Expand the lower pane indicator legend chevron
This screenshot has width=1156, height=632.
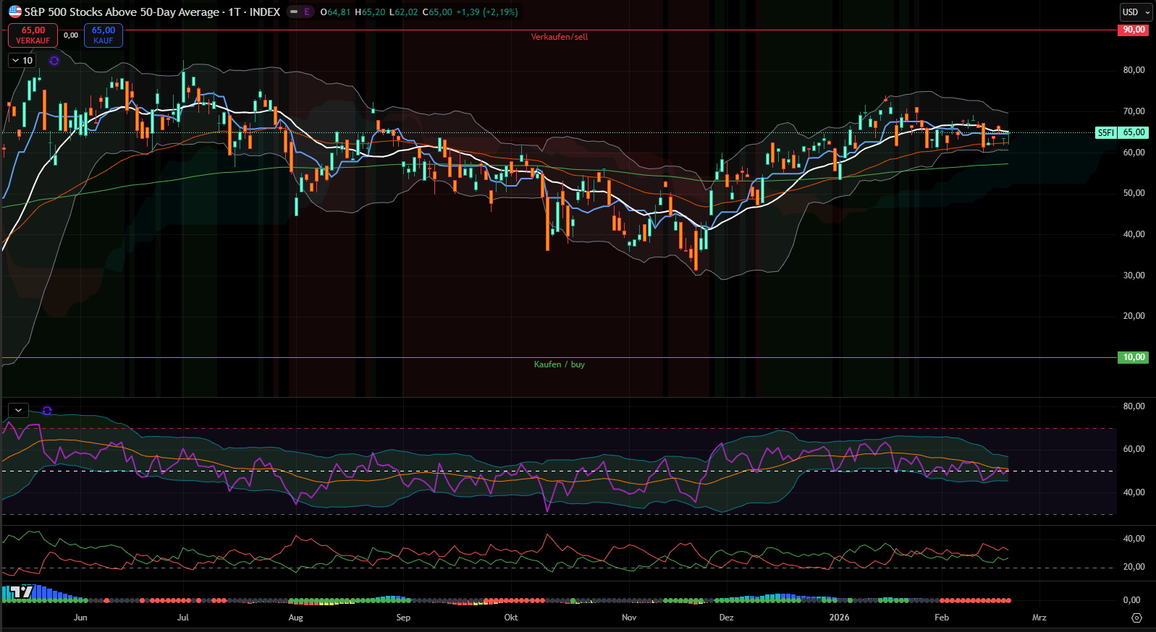click(18, 411)
